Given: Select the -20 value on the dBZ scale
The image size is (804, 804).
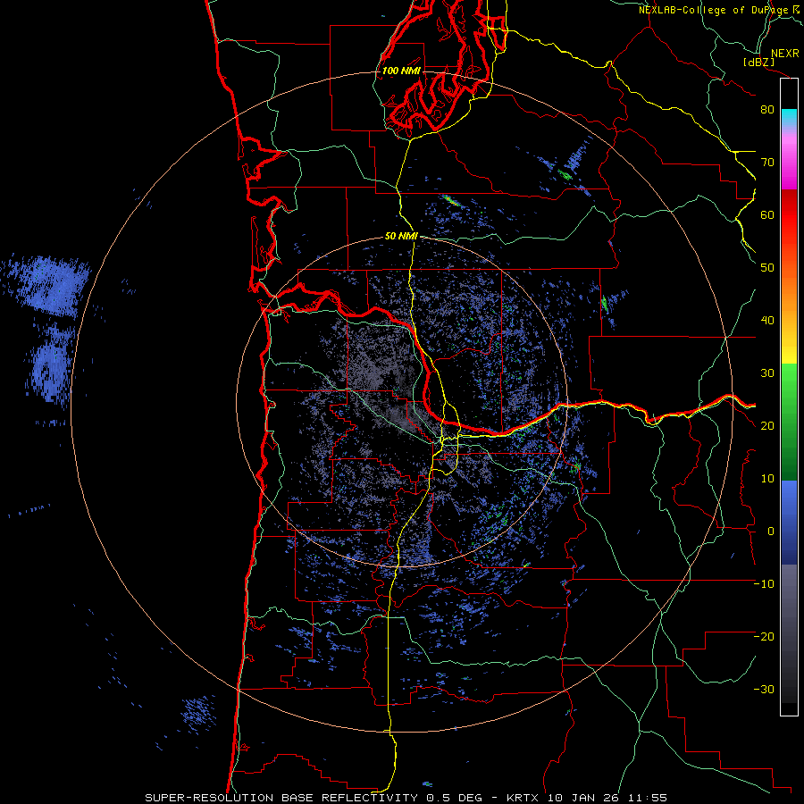Looking at the screenshot, I should click(x=764, y=637).
